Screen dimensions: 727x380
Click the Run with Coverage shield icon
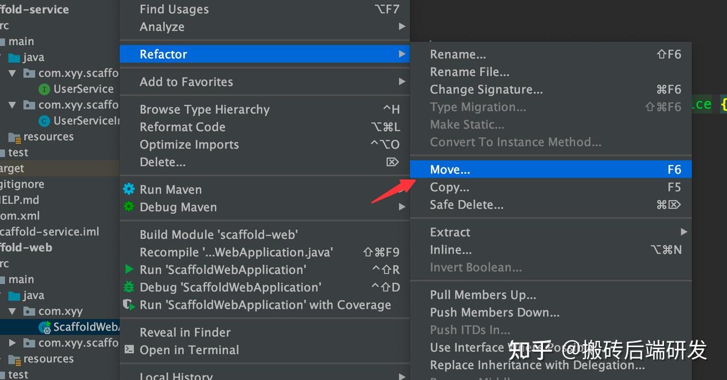coord(129,305)
